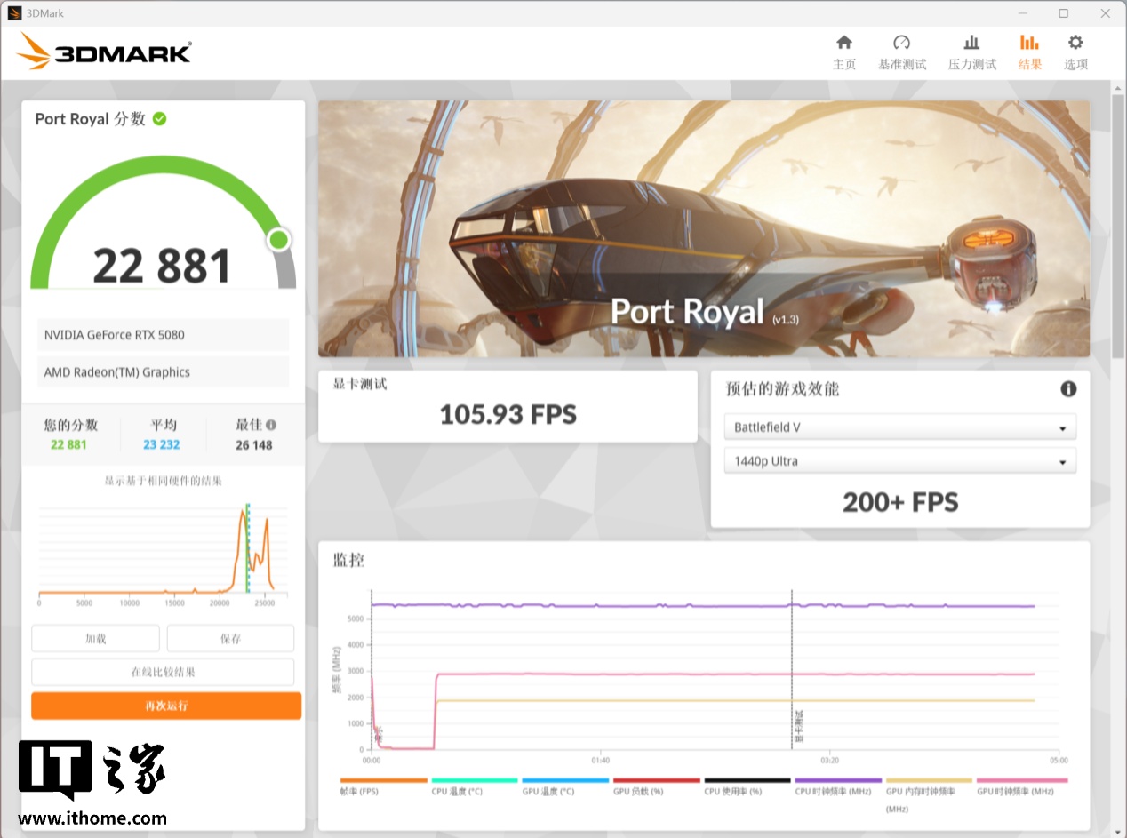This screenshot has height=838, width=1127.
Task: Expand the Battlefield V game dropdown
Action: [x=899, y=427]
